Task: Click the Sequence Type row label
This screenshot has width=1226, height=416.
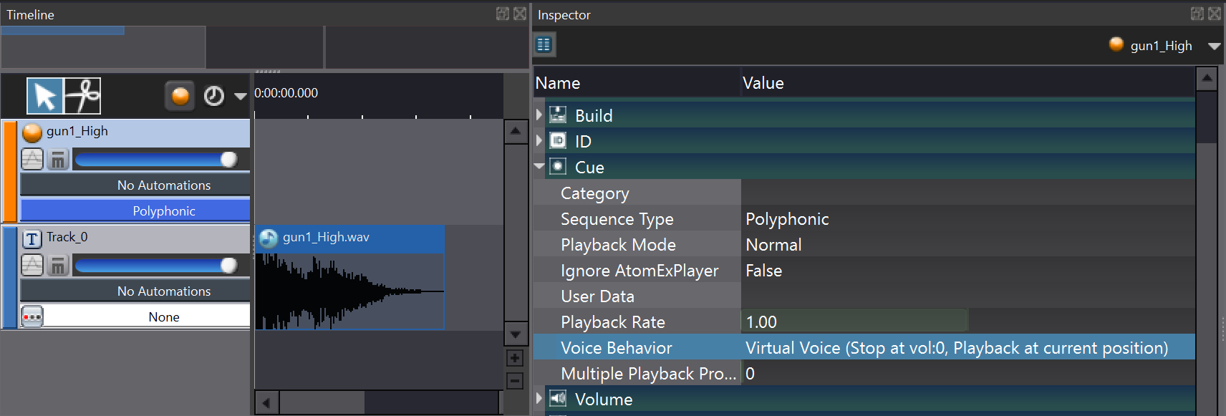Action: point(617,219)
